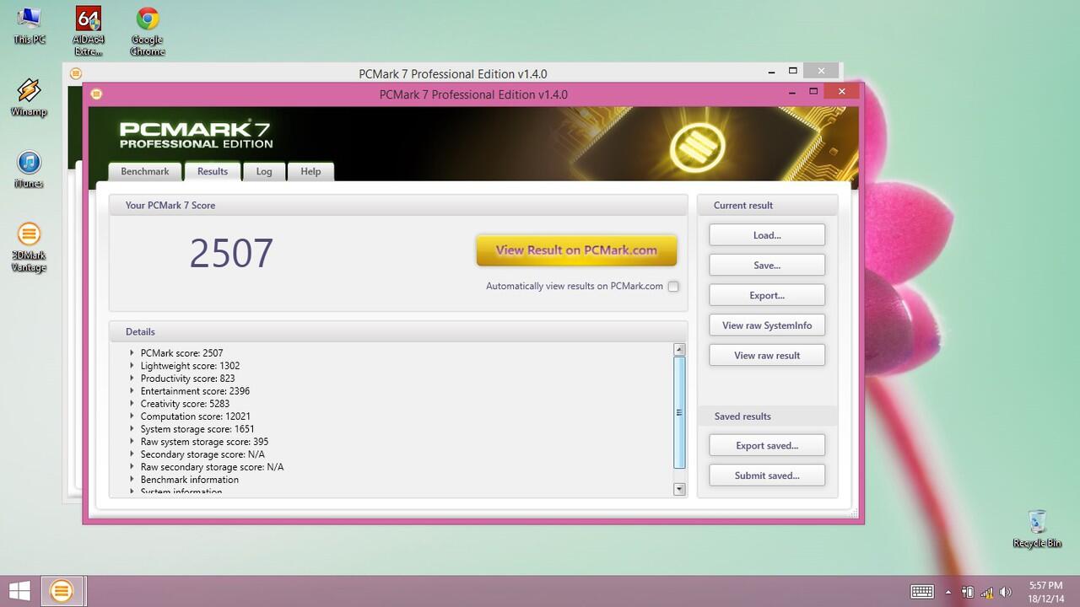This screenshot has height=607, width=1080.
Task: Click Export saved... button
Action: [x=767, y=446]
